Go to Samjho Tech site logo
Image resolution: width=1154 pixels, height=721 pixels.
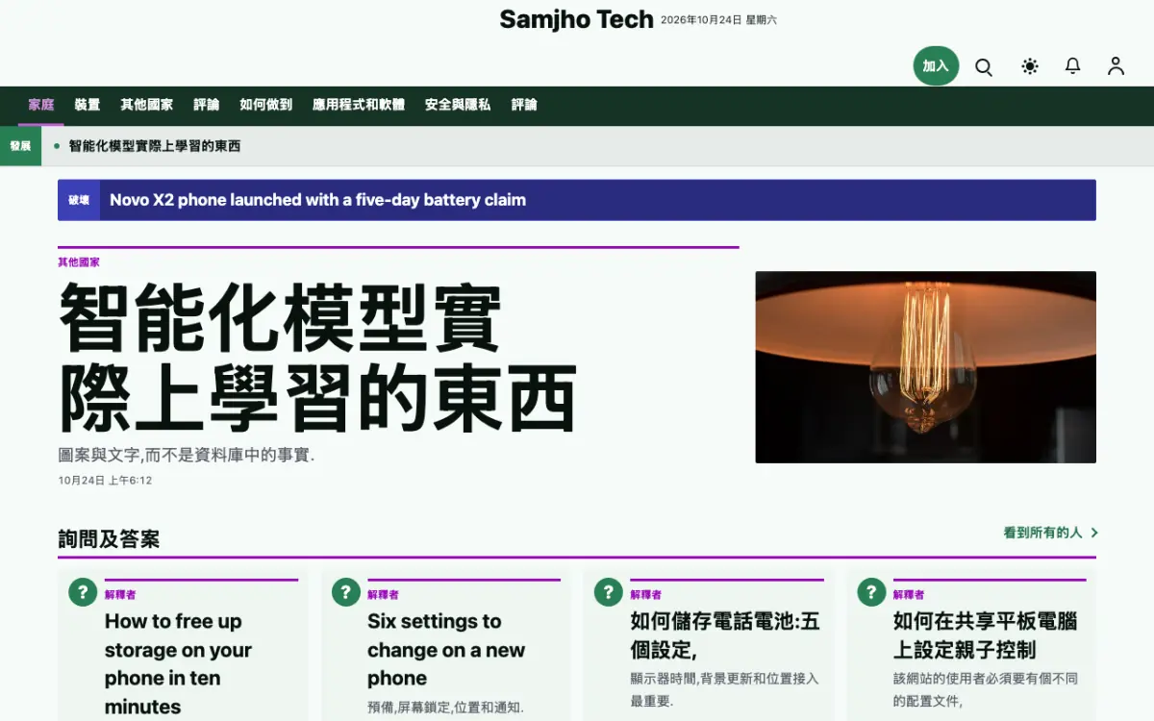pyautogui.click(x=576, y=19)
